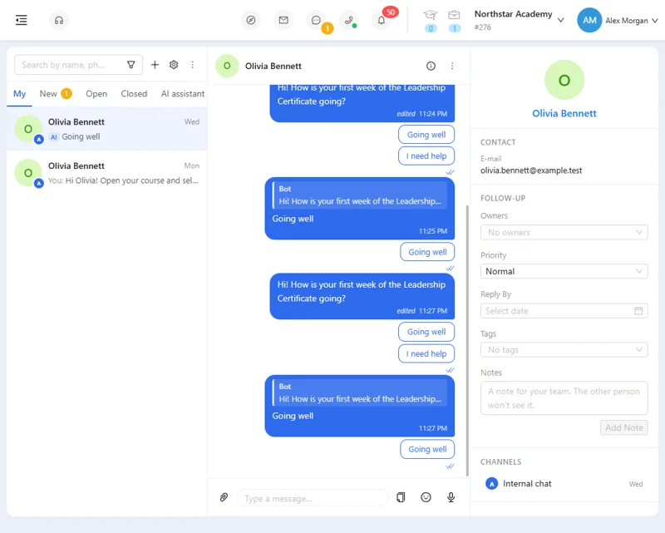Expand the Northstar Academy account dropdown
This screenshot has height=533, width=665.
(x=560, y=20)
